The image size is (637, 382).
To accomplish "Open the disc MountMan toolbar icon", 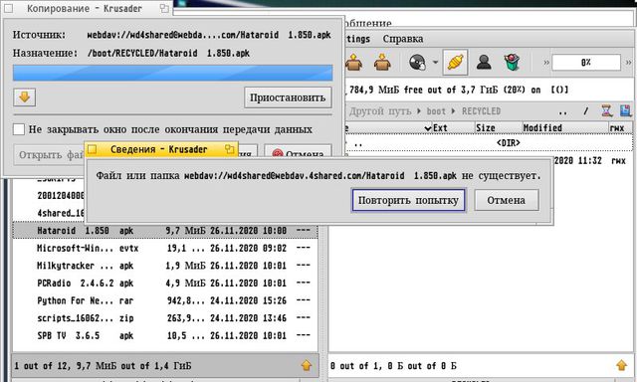I will tap(417, 62).
